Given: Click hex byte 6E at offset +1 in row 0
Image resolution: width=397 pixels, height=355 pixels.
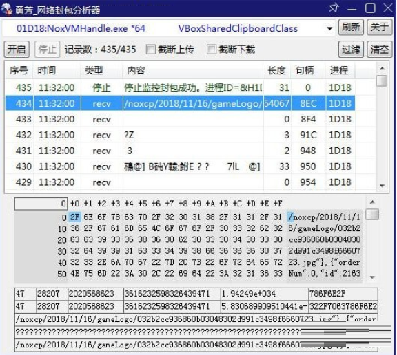Looking at the screenshot, I should click(x=88, y=217).
